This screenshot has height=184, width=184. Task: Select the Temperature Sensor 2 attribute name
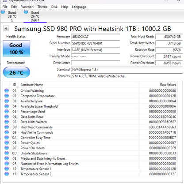[36, 174]
